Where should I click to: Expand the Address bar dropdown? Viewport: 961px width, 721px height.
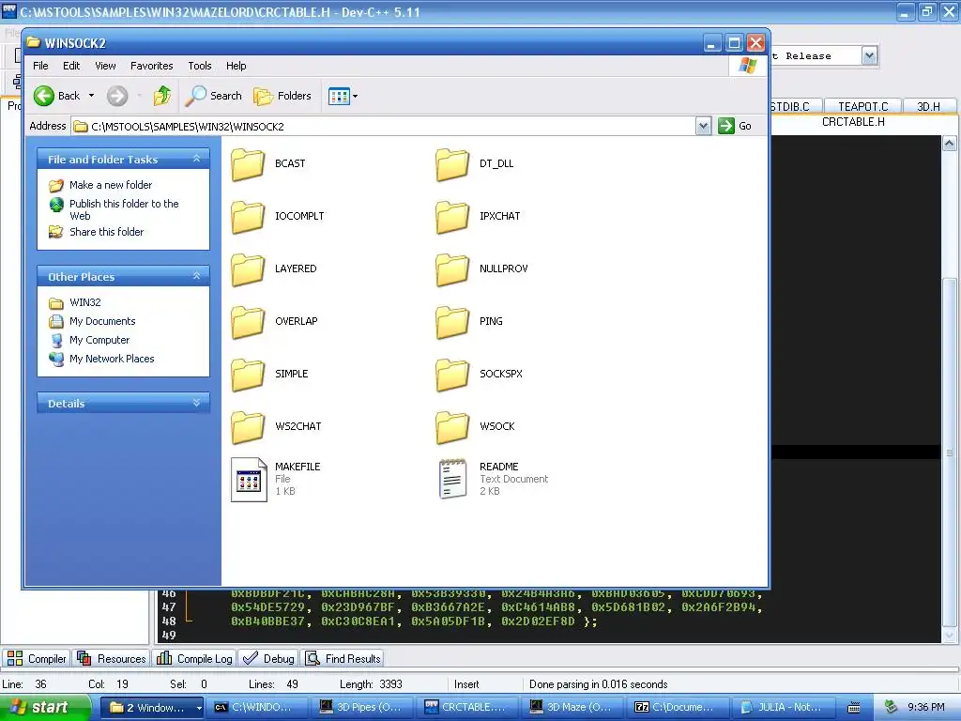tap(704, 126)
